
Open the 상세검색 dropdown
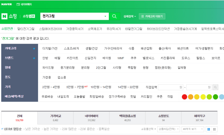pyautogui.click(x=130, y=16)
